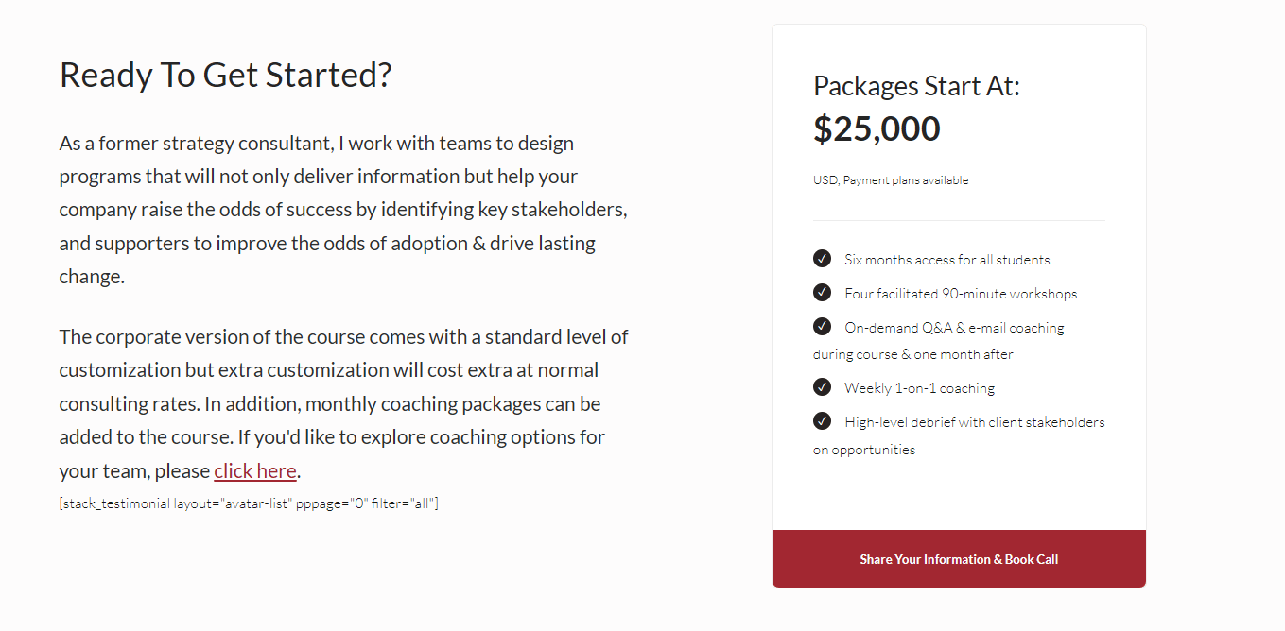
Task: Click the checkmark icon beside Weekly 1-on-1 coaching
Action: [822, 386]
